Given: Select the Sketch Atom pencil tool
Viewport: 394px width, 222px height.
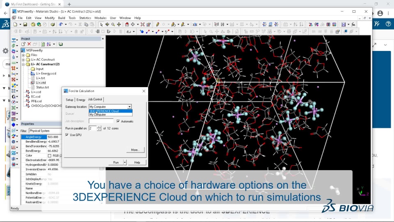Looking at the screenshot, I should coord(158,24).
